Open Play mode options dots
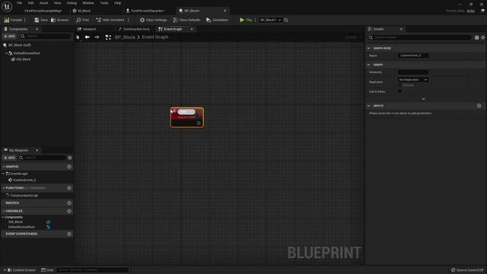The width and height of the screenshot is (487, 274). (x=256, y=20)
